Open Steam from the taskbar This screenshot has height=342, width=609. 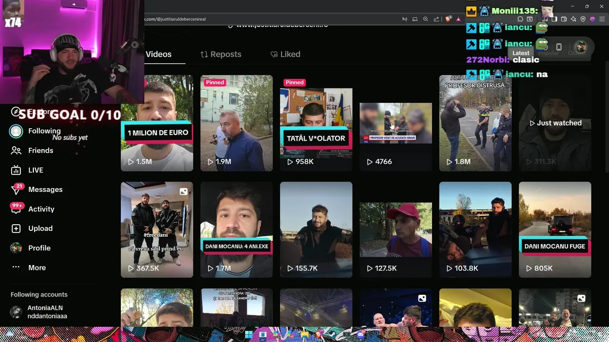[x=333, y=334]
